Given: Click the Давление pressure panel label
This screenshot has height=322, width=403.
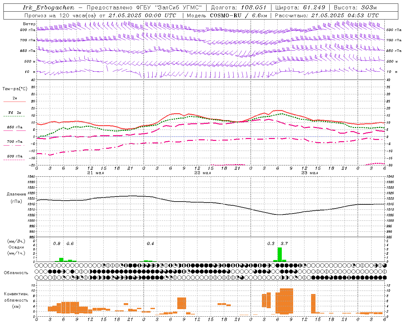Looking at the screenshot, I should click(x=16, y=194).
